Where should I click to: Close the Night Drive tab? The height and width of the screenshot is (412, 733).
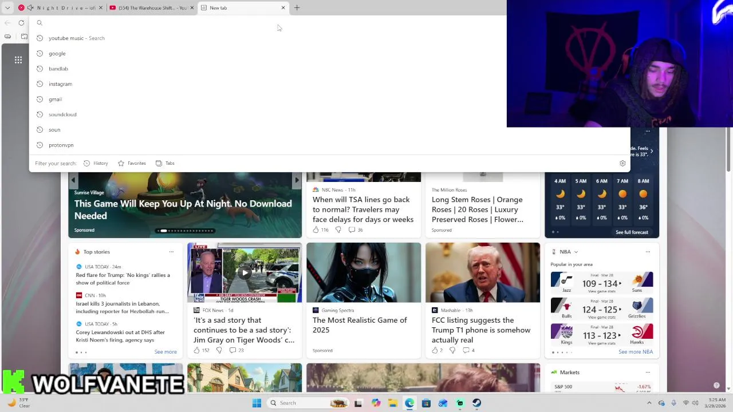(101, 7)
